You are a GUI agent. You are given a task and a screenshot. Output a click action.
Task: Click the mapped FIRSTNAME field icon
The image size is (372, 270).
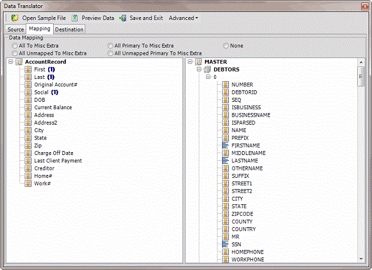(x=225, y=146)
